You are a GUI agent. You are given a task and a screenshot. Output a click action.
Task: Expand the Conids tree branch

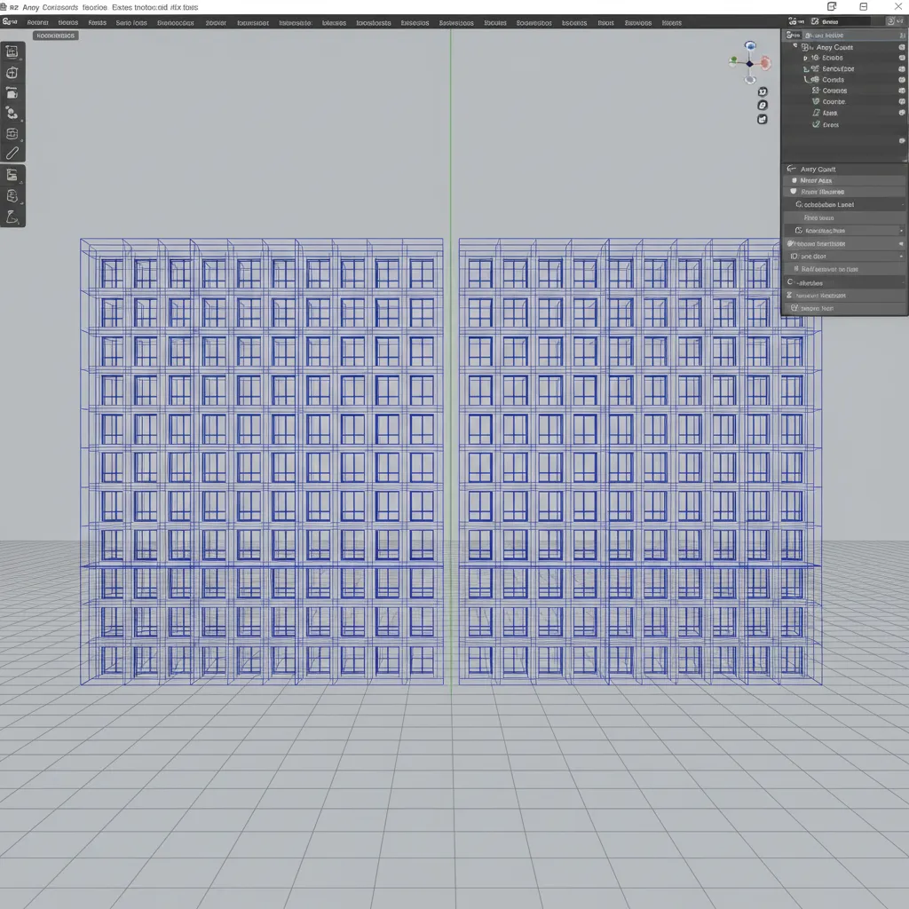coord(806,79)
